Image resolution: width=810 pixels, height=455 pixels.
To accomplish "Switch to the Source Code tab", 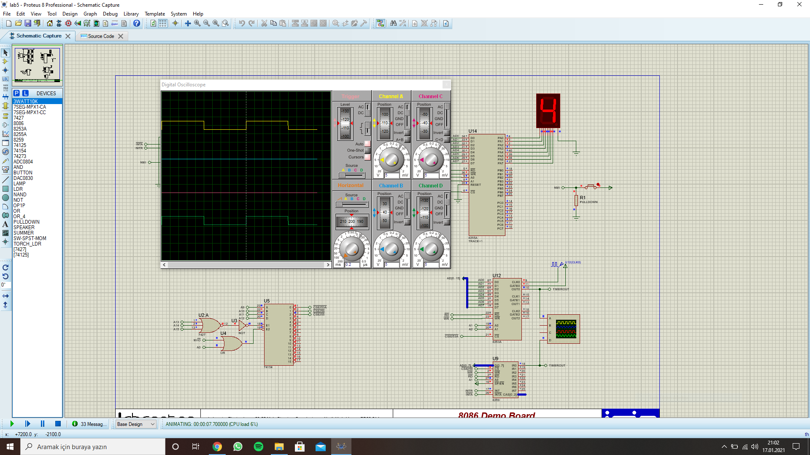I will 101,36.
